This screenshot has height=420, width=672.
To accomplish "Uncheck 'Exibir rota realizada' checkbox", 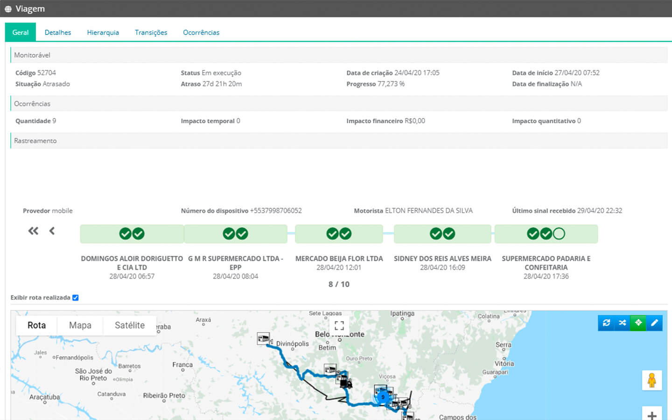I will pyautogui.click(x=76, y=298).
